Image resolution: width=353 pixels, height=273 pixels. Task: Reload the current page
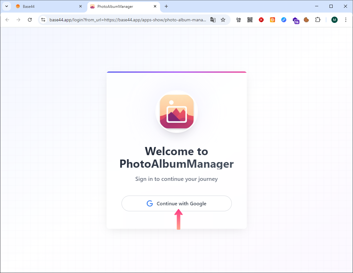(x=30, y=20)
